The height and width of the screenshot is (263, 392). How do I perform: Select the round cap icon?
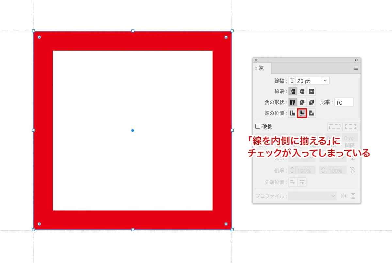coord(302,91)
